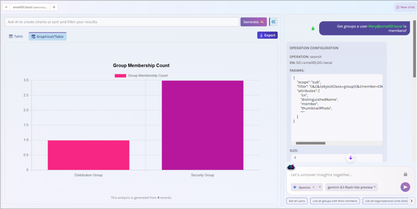This screenshot has height=209, width=418.
Task: Add a new connection tab with plus
Action: (x=54, y=7)
